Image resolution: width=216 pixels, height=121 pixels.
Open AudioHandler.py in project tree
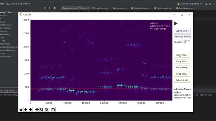point(5,28)
